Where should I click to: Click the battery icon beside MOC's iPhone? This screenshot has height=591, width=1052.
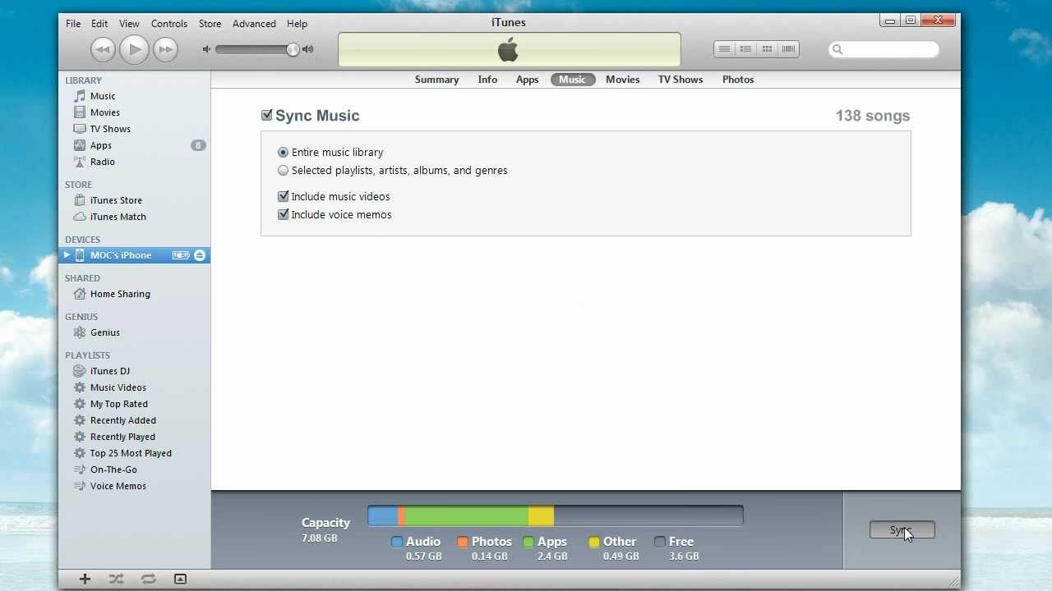[x=181, y=255]
